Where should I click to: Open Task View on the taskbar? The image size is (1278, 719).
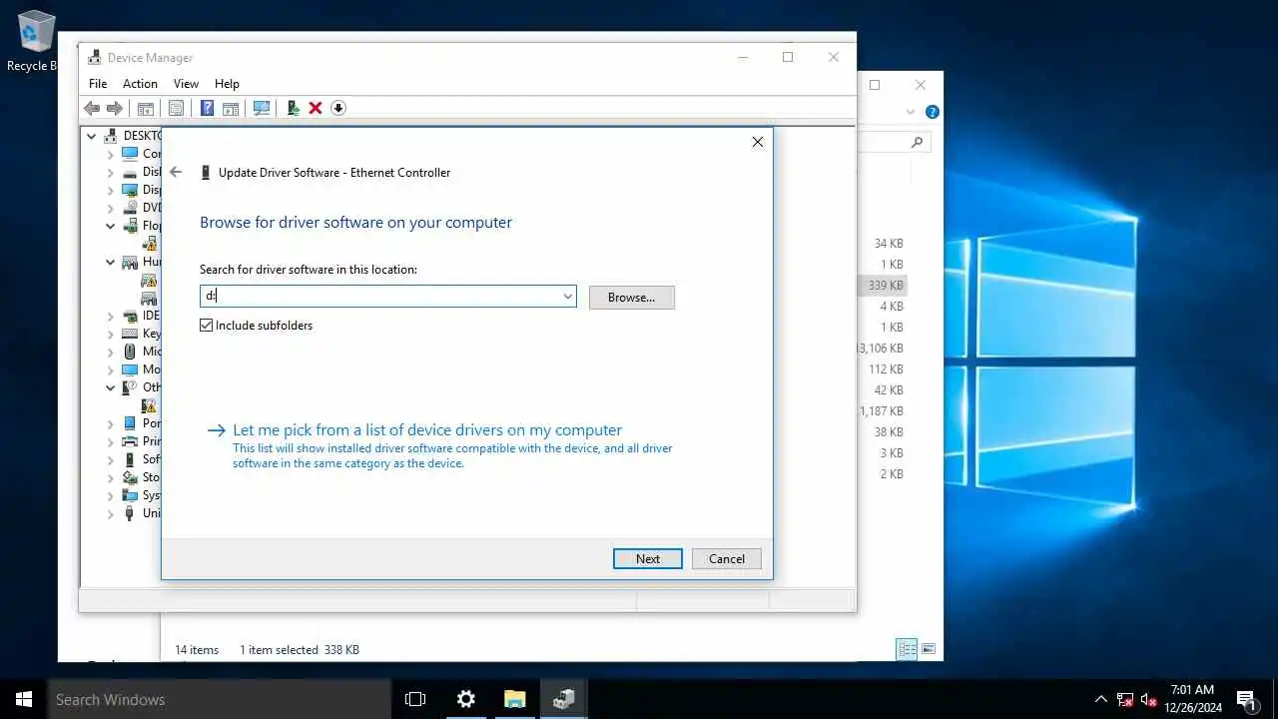click(x=415, y=699)
